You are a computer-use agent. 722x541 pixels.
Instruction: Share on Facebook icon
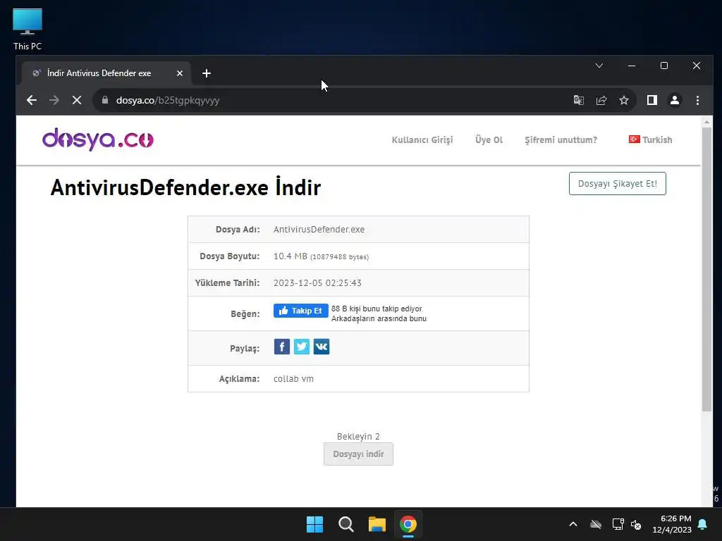coord(282,347)
